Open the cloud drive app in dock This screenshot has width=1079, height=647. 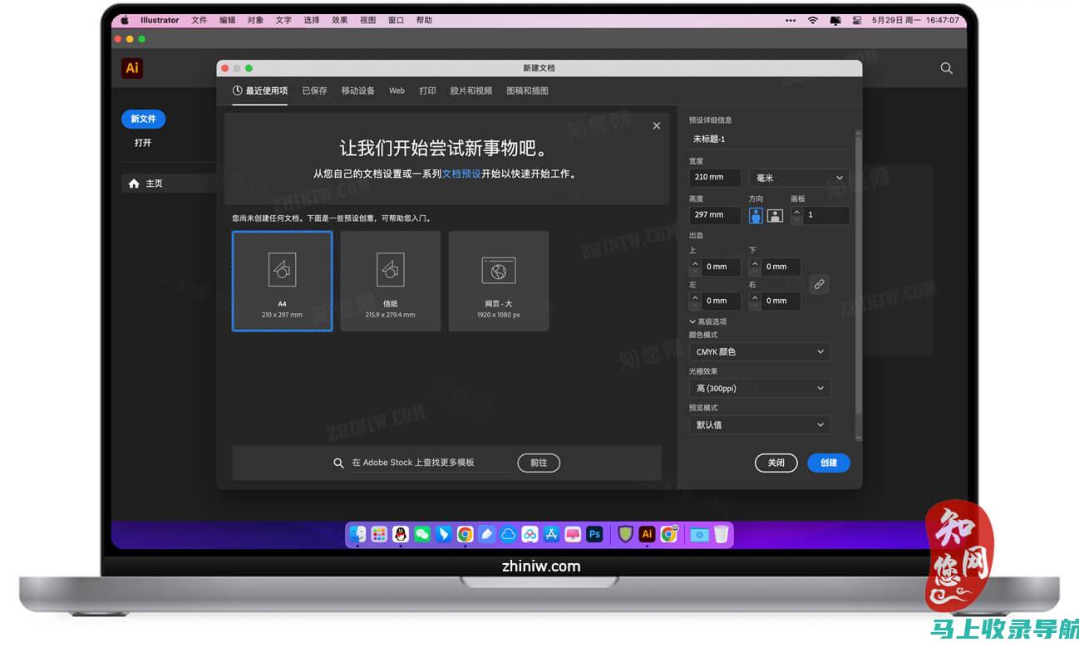pyautogui.click(x=509, y=534)
